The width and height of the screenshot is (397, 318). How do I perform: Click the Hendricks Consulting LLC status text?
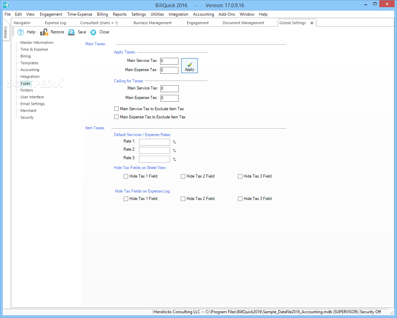pyautogui.click(x=256, y=312)
